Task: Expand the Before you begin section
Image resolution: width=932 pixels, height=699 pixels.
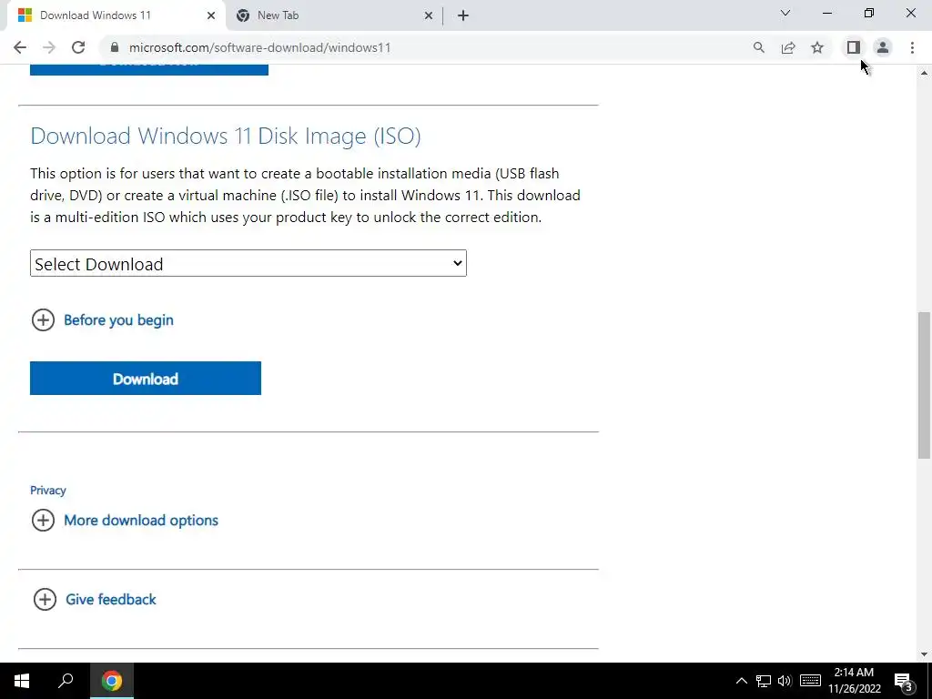Action: [x=118, y=319]
